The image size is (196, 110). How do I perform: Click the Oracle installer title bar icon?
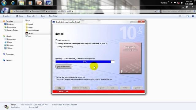(x=54, y=22)
